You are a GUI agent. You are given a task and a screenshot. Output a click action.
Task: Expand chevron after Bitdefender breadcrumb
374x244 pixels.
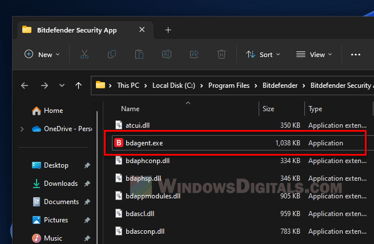click(304, 86)
